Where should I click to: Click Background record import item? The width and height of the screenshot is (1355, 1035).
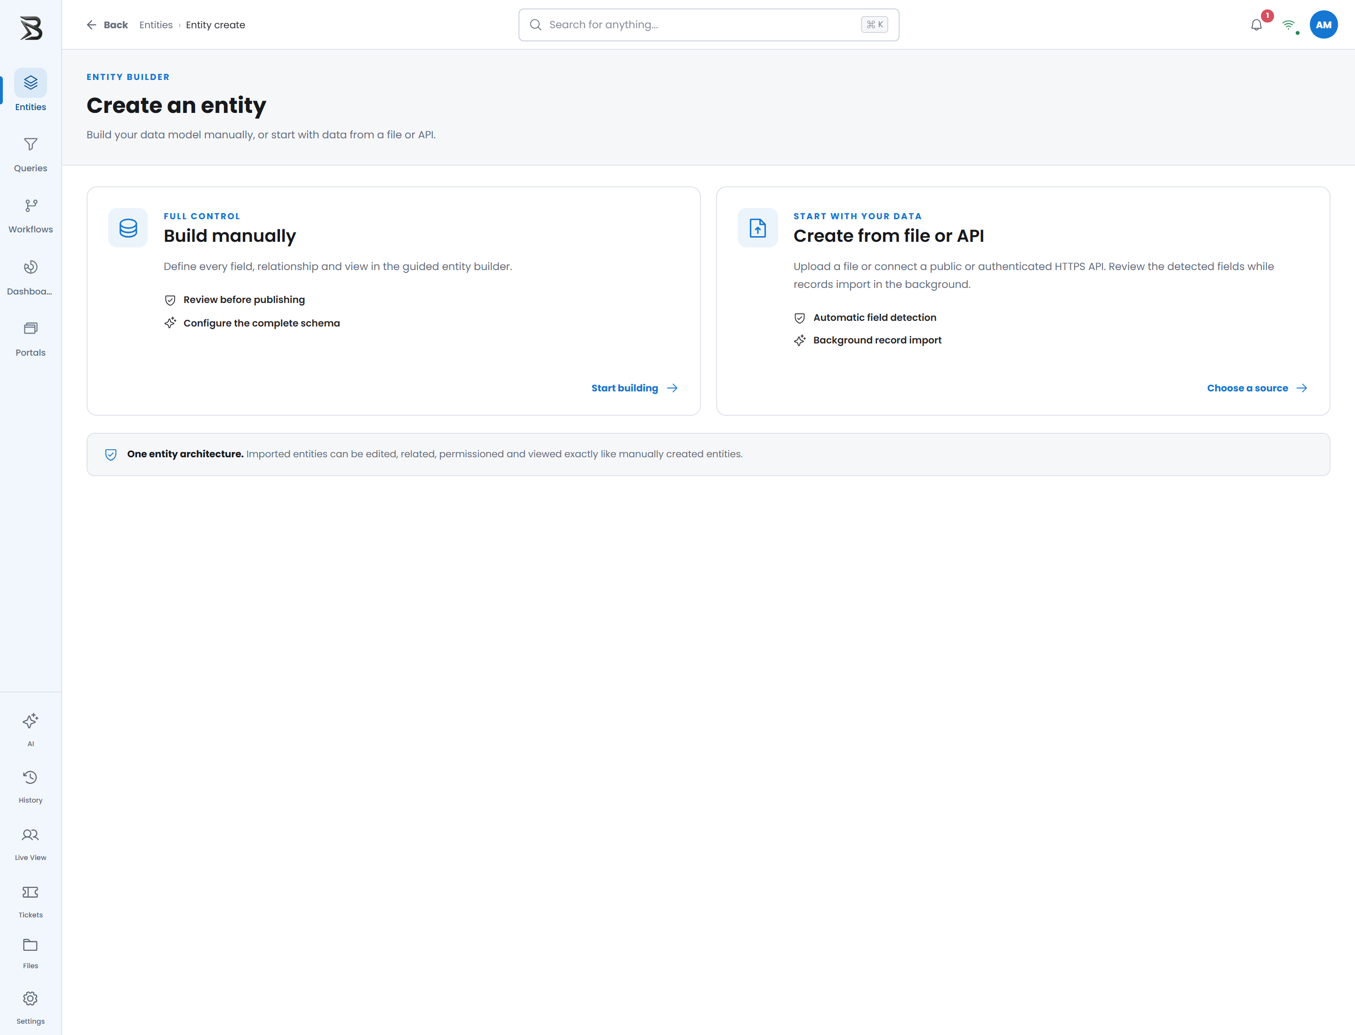click(868, 340)
